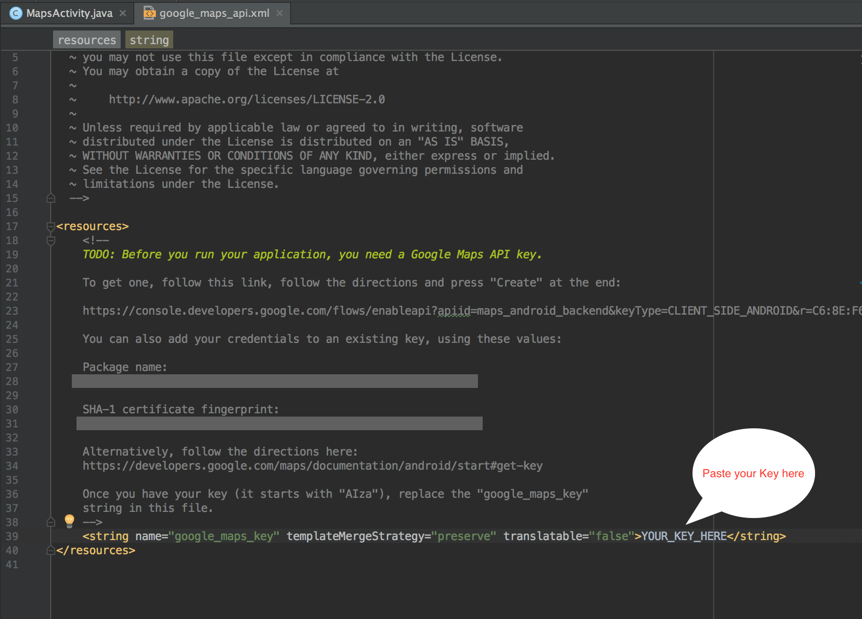The height and width of the screenshot is (619, 862).
Task: Click the 'Once you have your key' line
Action: click(335, 494)
